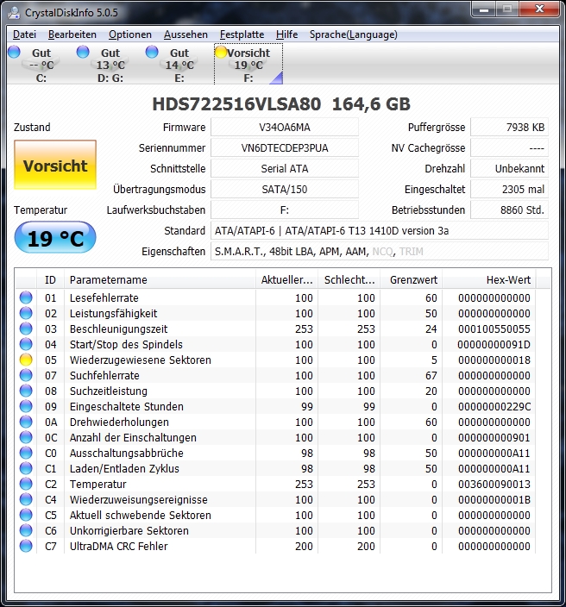Viewport: 566px width, 607px height.
Task: Click the status icon for 01 Lesefehlerrate
Action: (x=26, y=297)
